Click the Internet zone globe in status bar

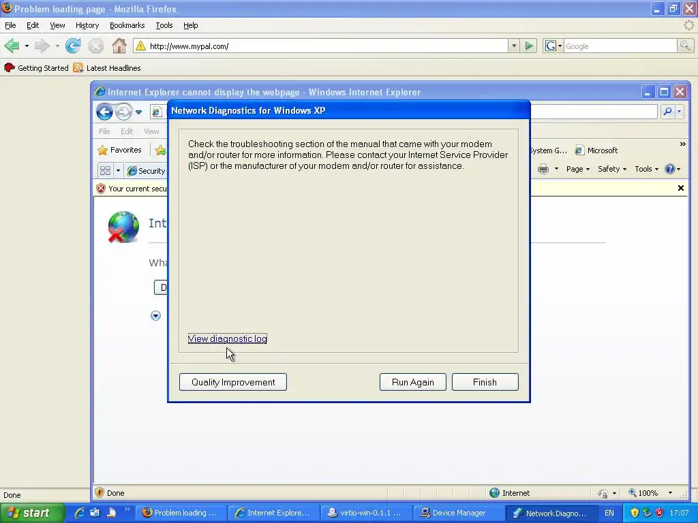(x=495, y=493)
